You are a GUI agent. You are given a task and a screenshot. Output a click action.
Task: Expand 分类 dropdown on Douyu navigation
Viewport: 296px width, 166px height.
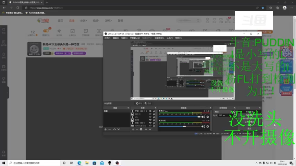click(x=84, y=21)
